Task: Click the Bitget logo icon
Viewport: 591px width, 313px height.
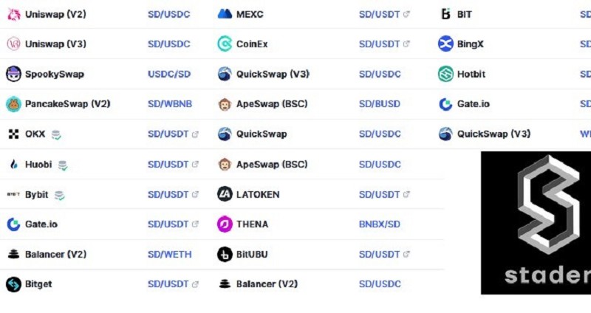Action: pos(13,284)
